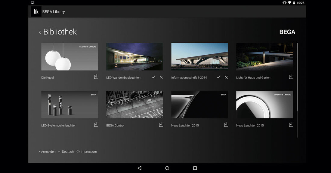Go back using the chevron beside Bibliothek
331x173 pixels.
(x=40, y=32)
